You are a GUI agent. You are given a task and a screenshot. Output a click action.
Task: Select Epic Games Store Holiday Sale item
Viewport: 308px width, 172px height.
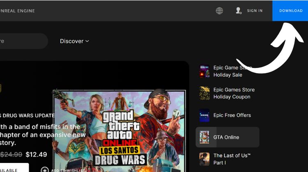pyautogui.click(x=228, y=71)
